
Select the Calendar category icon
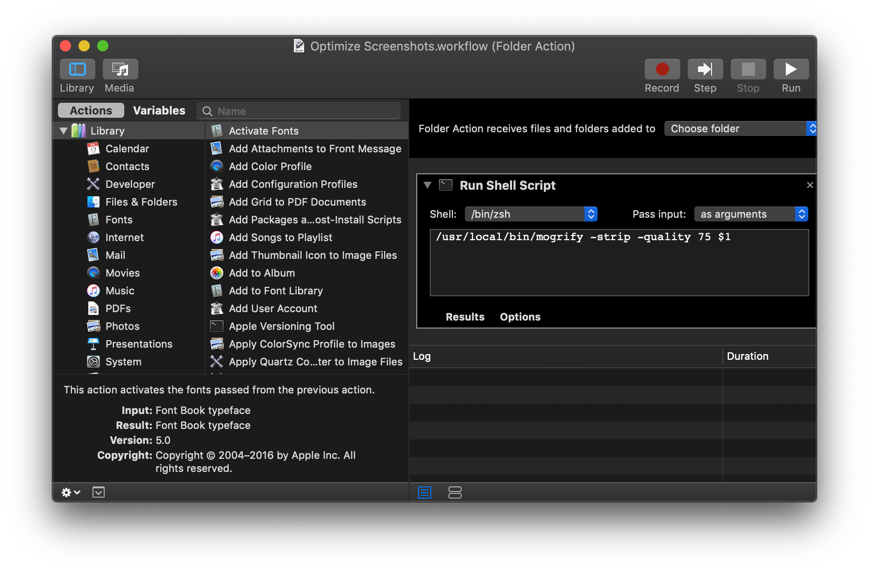[x=93, y=149]
